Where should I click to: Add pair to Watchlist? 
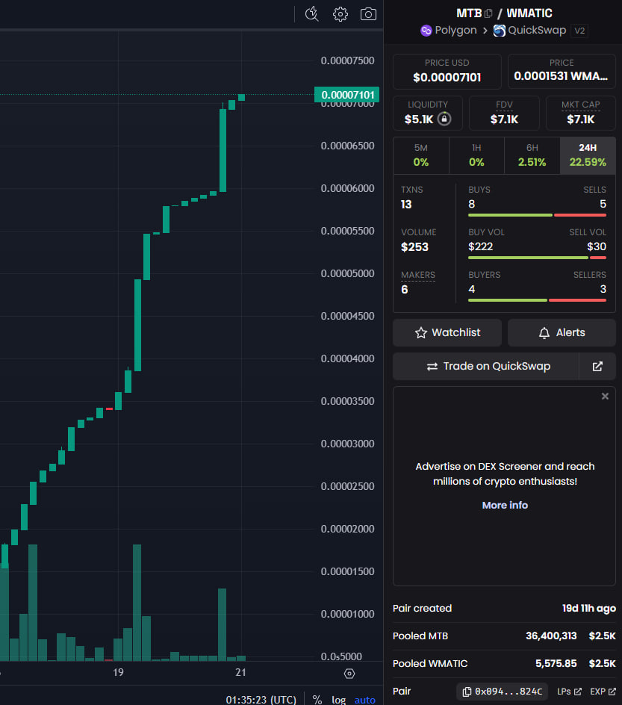pyautogui.click(x=447, y=333)
